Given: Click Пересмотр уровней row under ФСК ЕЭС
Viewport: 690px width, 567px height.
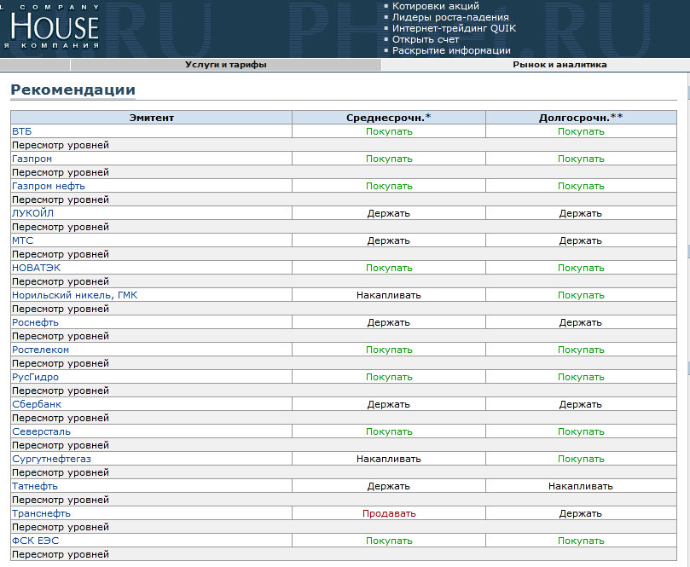Looking at the screenshot, I should tap(344, 554).
